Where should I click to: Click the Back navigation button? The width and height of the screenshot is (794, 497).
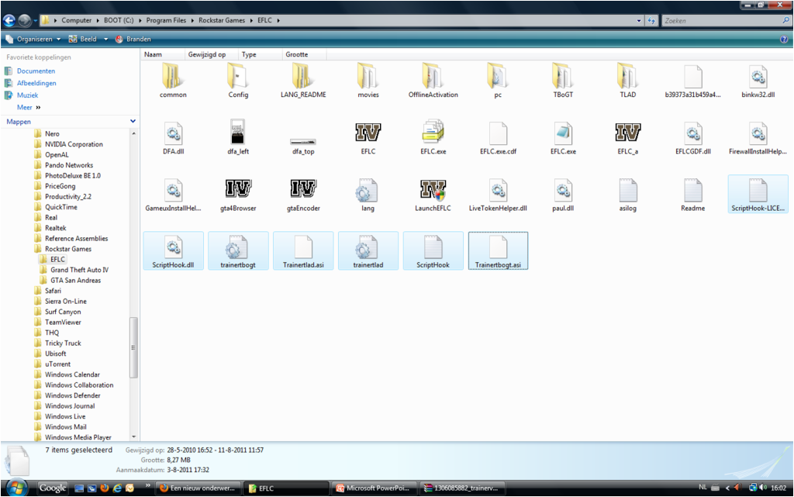point(9,21)
